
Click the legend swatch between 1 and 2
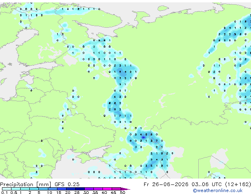pyautogui.click(x=25, y=189)
